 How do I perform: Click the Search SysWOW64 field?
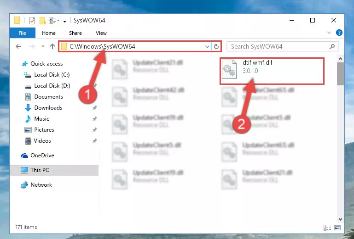[x=283, y=47]
